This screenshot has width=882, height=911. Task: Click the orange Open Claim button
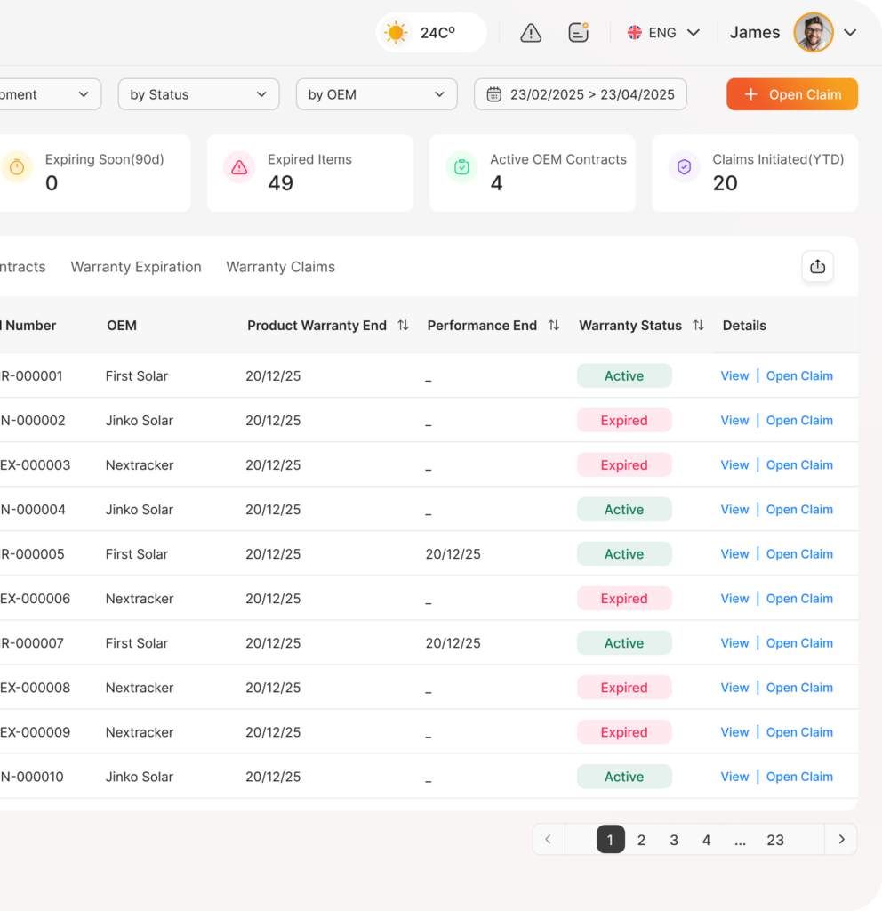coord(791,94)
